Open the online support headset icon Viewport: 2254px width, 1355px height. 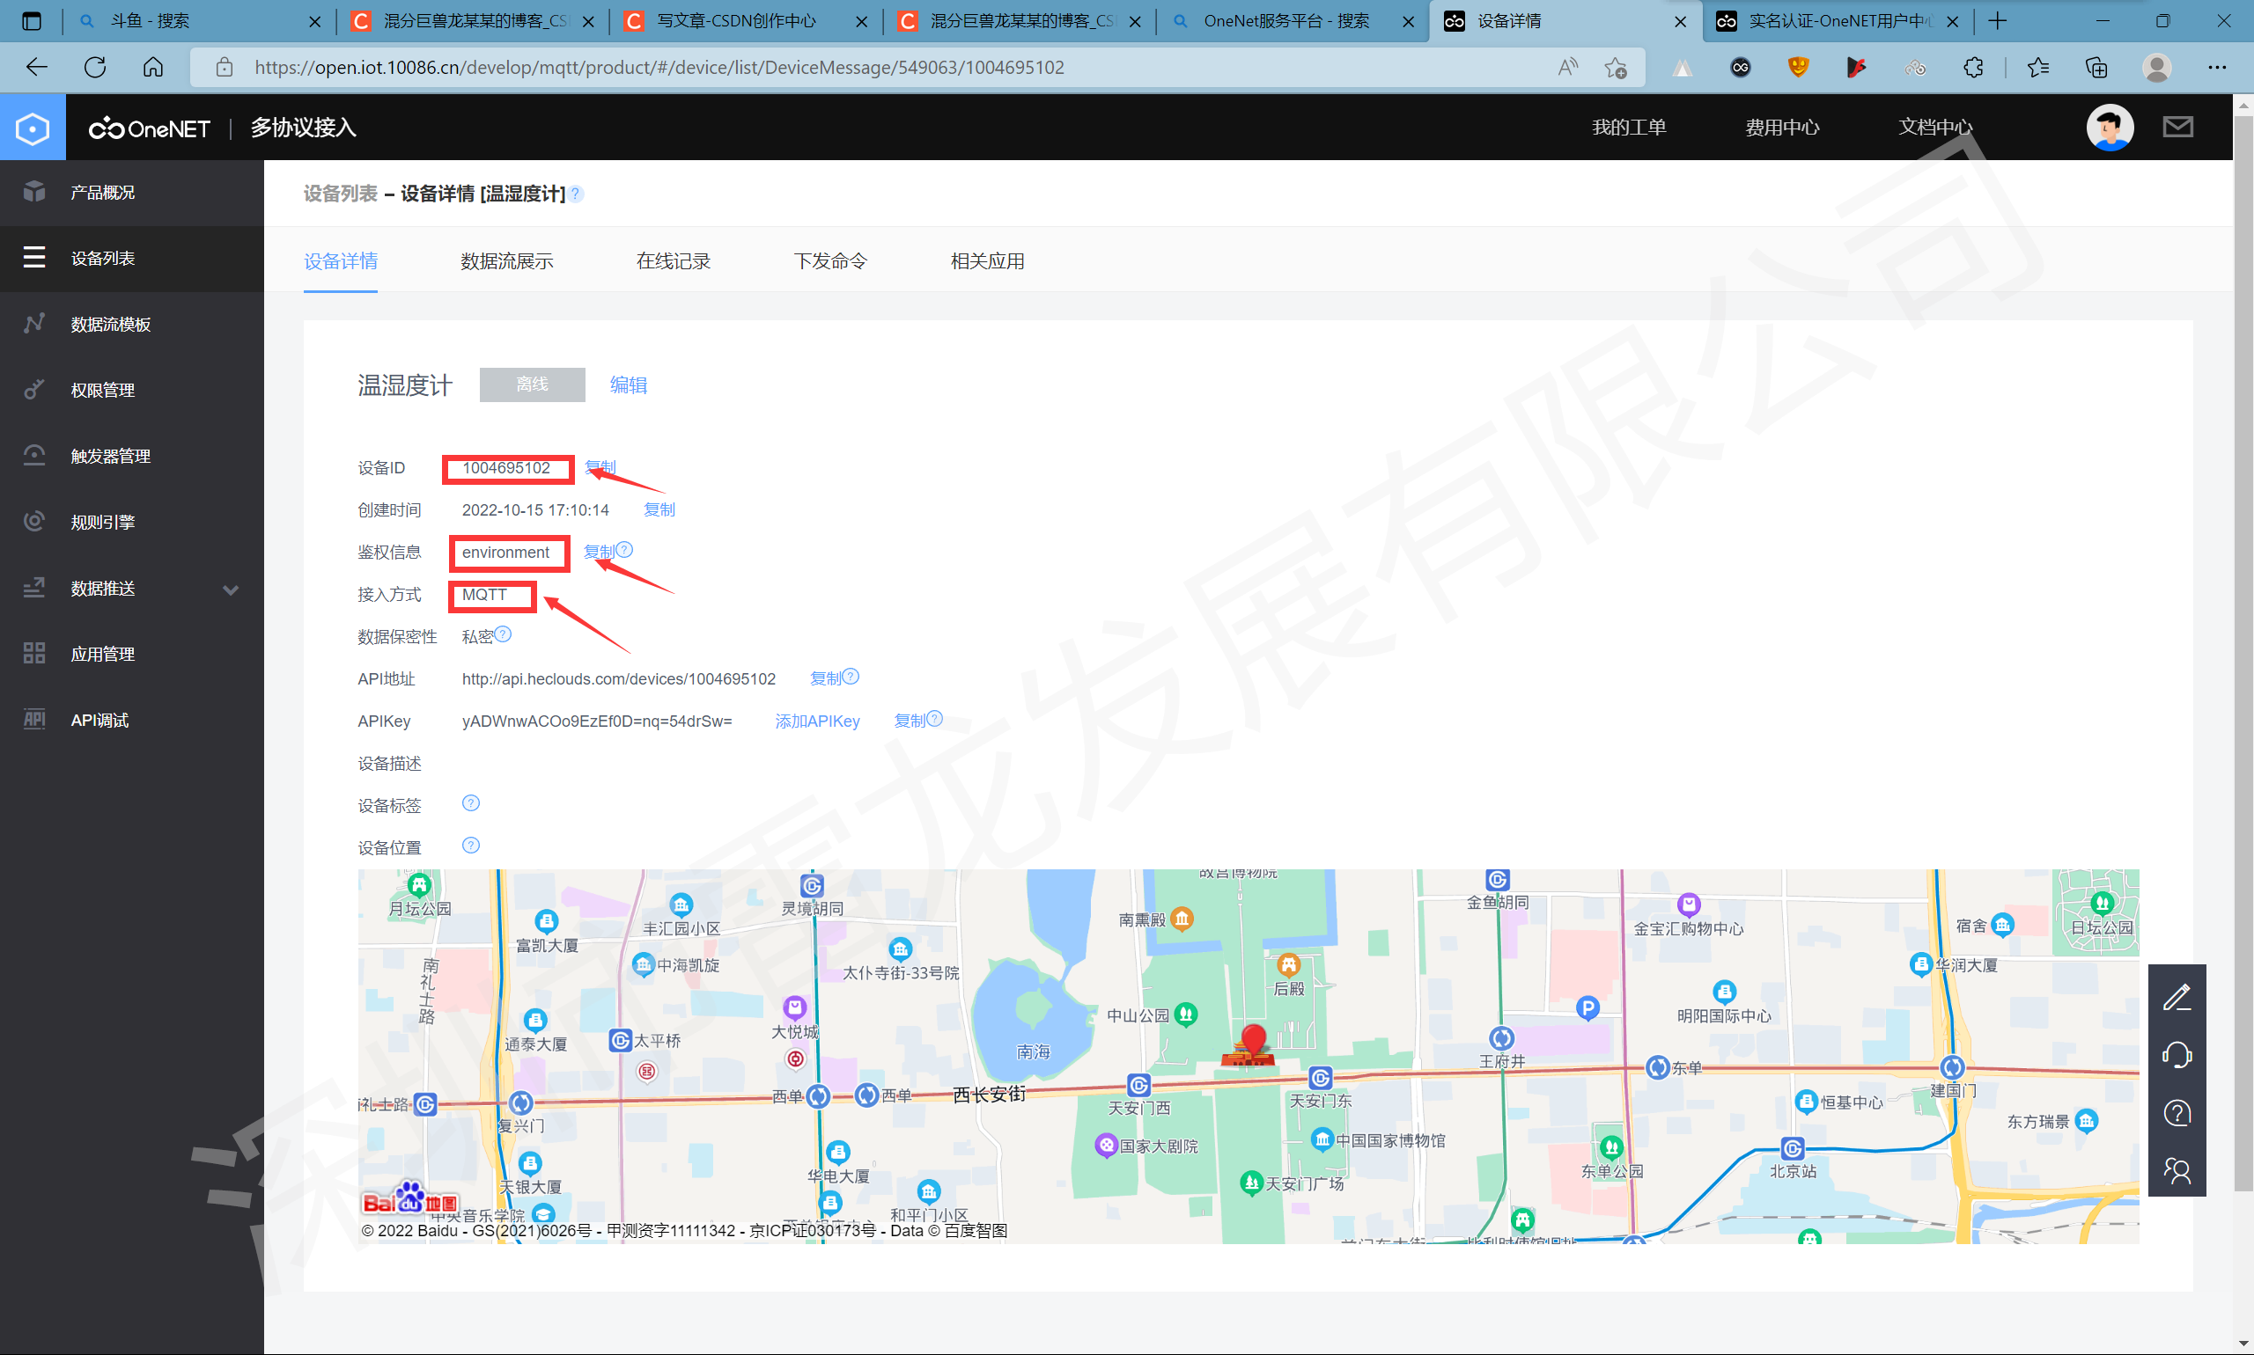(x=2177, y=1055)
